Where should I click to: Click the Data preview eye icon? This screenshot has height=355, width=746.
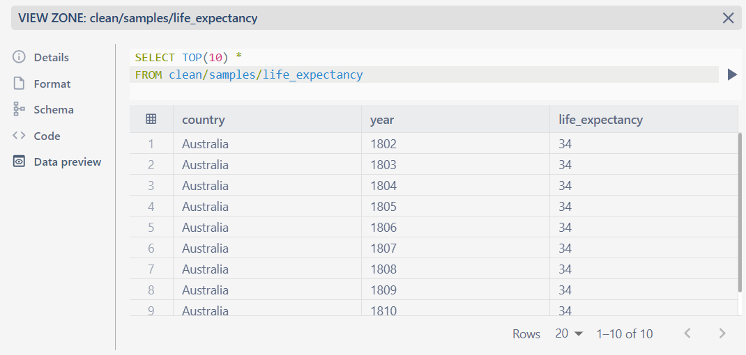[19, 161]
